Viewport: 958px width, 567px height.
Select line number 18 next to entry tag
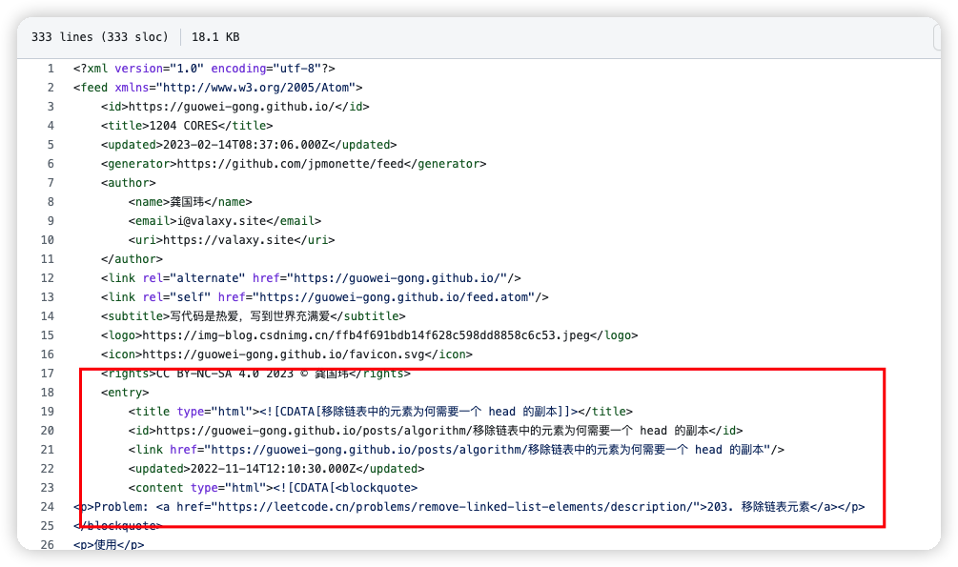[x=48, y=393]
